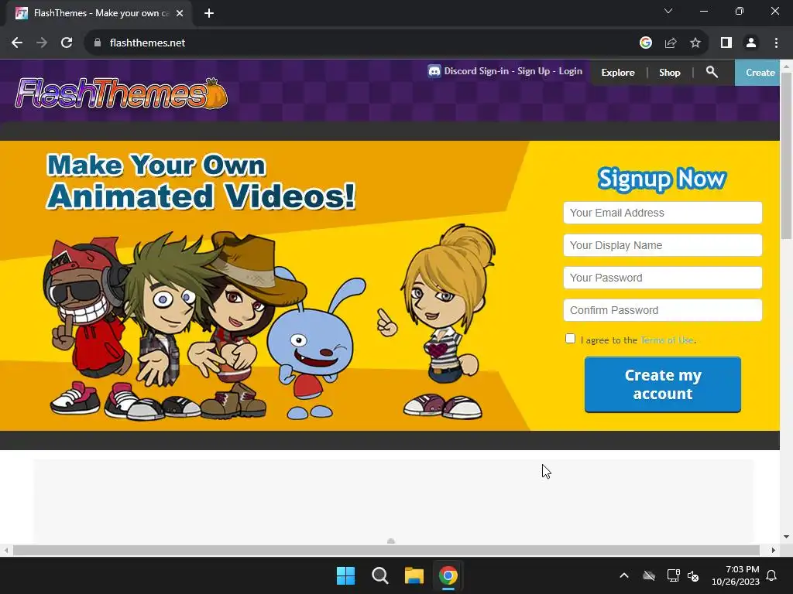Click the Confirm Password field
Viewport: 793px width, 594px height.
pyautogui.click(x=663, y=310)
